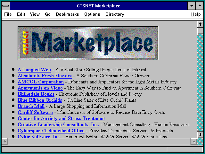Click text 'Management Consulting - Human Resources'
205x154 pixels.
pyautogui.click(x=146, y=124)
